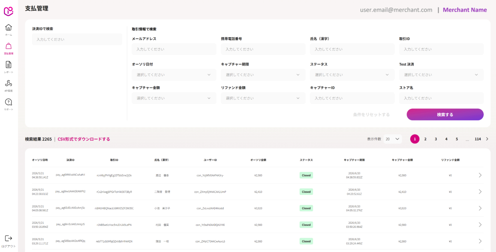Open the 表示件数 20 dropdown
Viewport: 496px width, 252px height.
(x=392, y=139)
